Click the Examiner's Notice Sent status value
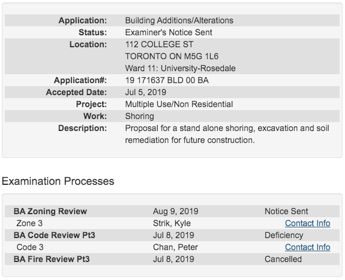345x280 pixels. click(x=169, y=32)
